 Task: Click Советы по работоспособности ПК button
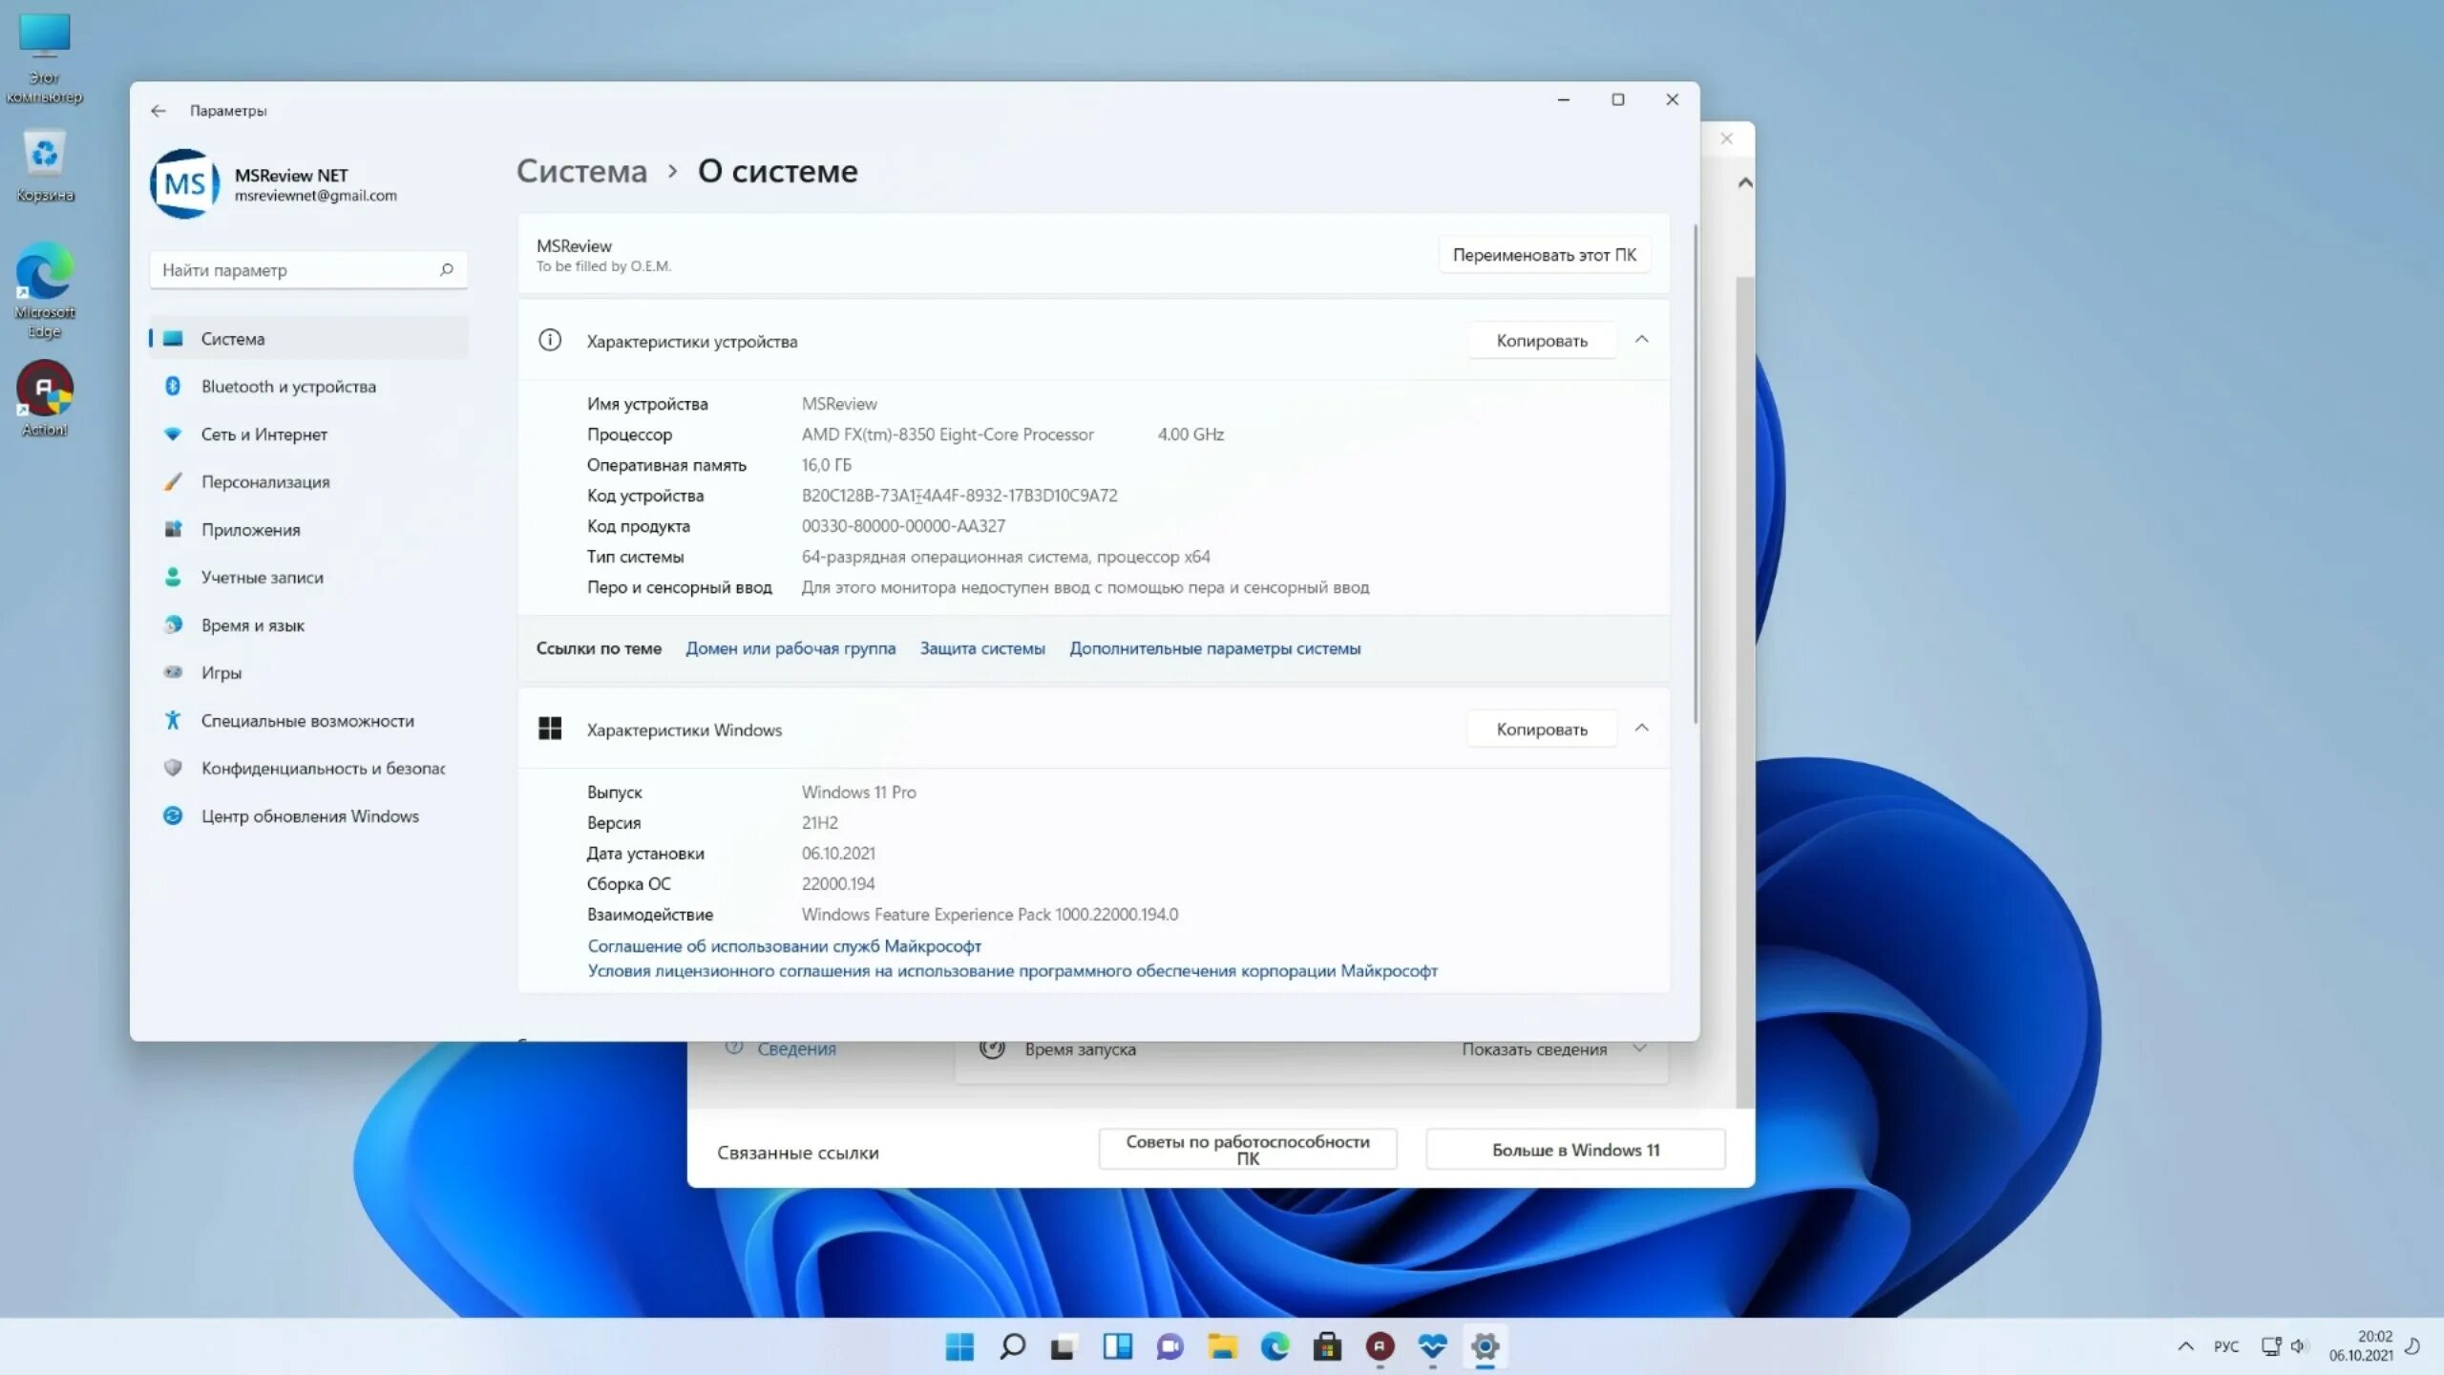1248,1149
